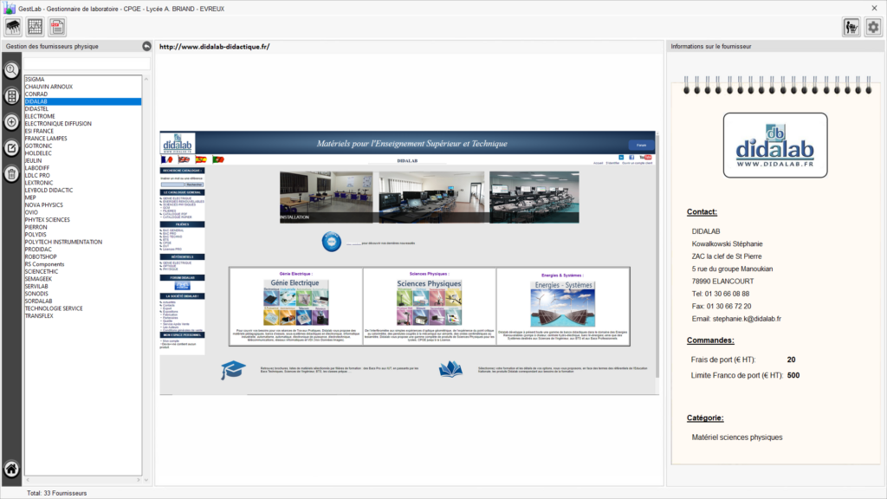Click the grid chart toolbar icon

[x=36, y=27]
